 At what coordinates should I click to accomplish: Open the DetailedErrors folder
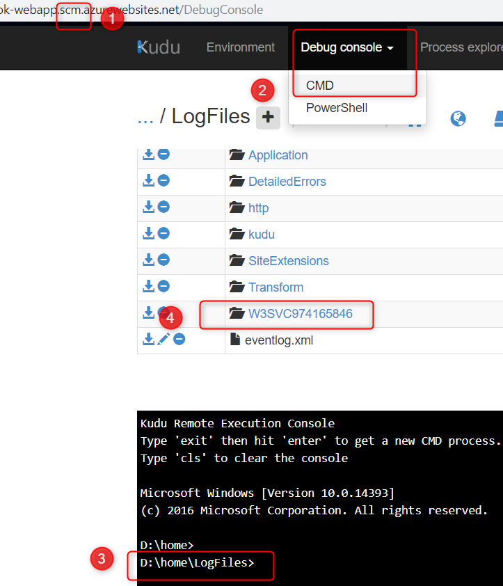coord(287,182)
